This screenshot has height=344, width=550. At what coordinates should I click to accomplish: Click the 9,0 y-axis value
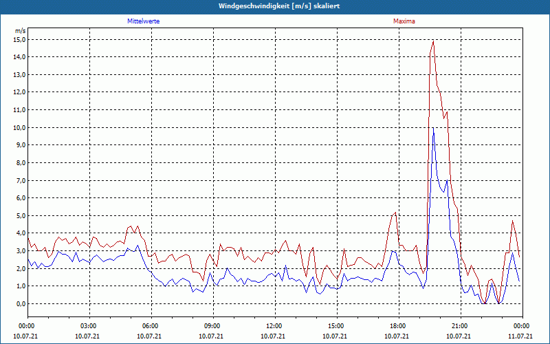(x=21, y=145)
